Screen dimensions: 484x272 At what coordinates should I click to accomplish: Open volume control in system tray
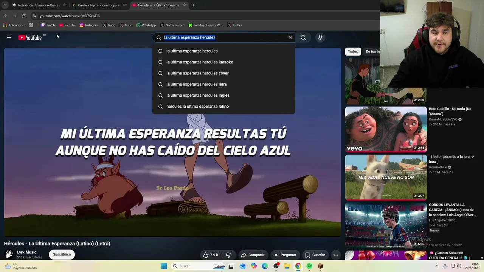pyautogui.click(x=459, y=266)
